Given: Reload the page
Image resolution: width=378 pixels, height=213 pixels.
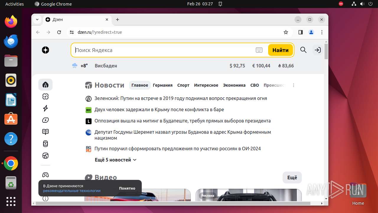Looking at the screenshot, I should (59, 32).
